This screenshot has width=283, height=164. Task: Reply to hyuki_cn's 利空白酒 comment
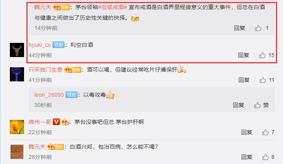tap(244, 55)
